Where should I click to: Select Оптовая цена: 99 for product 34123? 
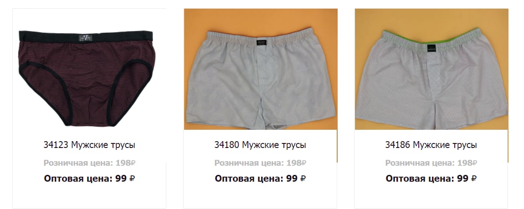[85, 178]
